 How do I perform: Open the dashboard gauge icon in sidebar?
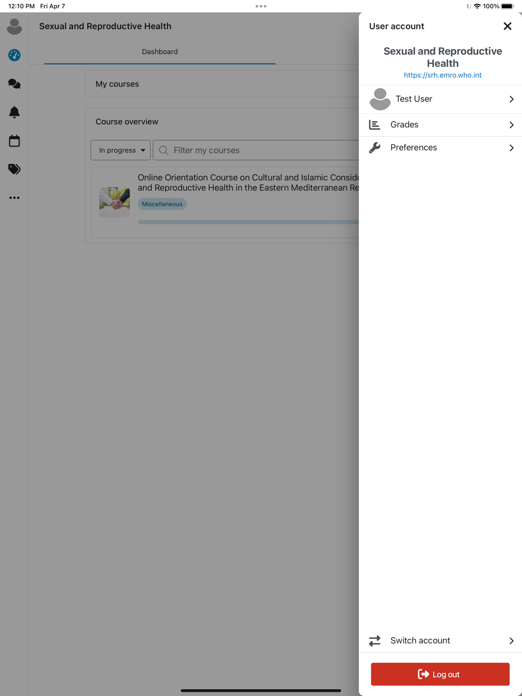tap(14, 55)
